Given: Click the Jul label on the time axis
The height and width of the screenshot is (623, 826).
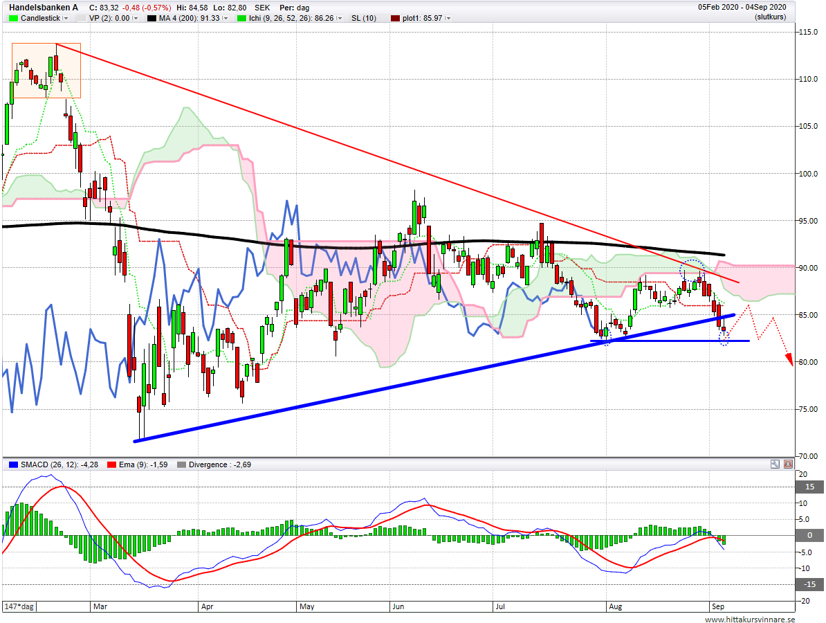Looking at the screenshot, I should coord(500,606).
